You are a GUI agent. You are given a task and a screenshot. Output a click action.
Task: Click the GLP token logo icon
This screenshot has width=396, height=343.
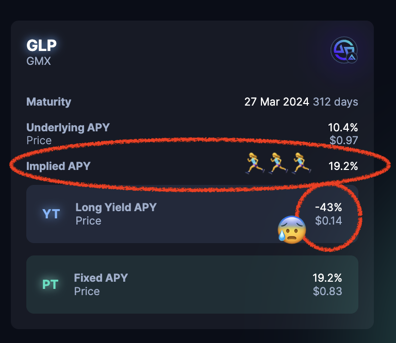(344, 50)
